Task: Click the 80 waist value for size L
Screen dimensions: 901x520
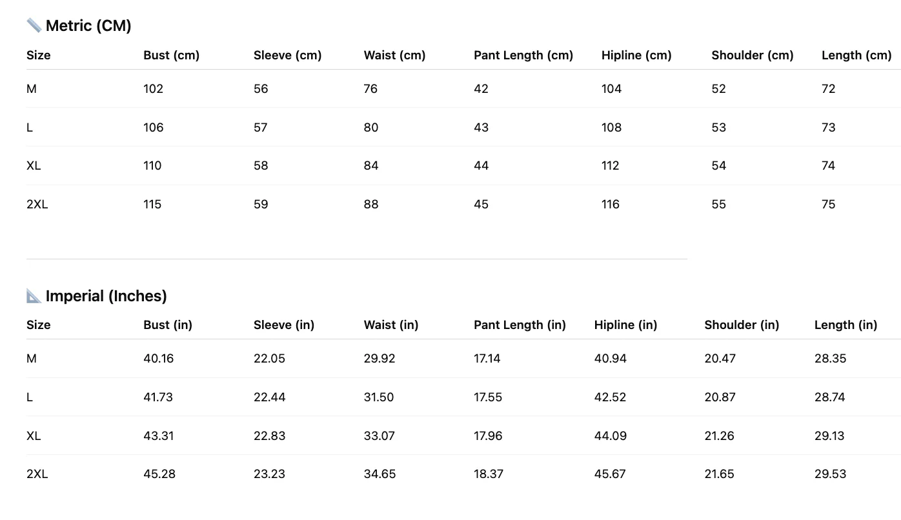Action: point(371,128)
